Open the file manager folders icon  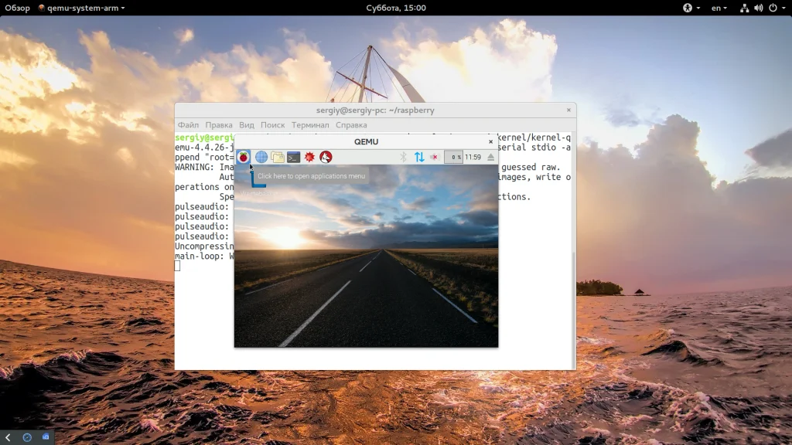point(278,157)
